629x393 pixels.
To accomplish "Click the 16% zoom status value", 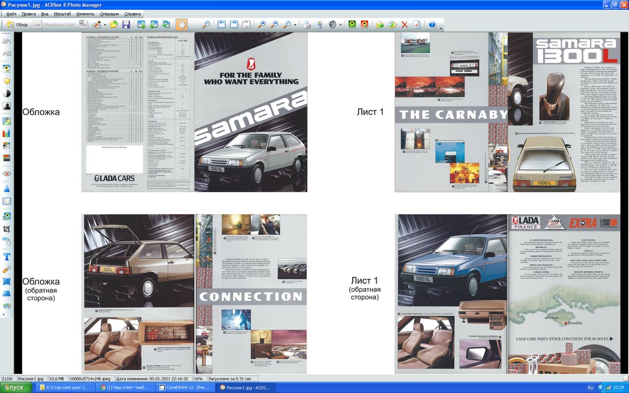I will 199,378.
